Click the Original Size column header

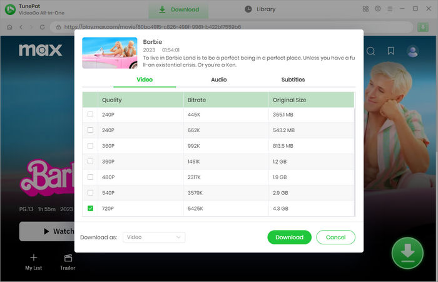click(311, 100)
